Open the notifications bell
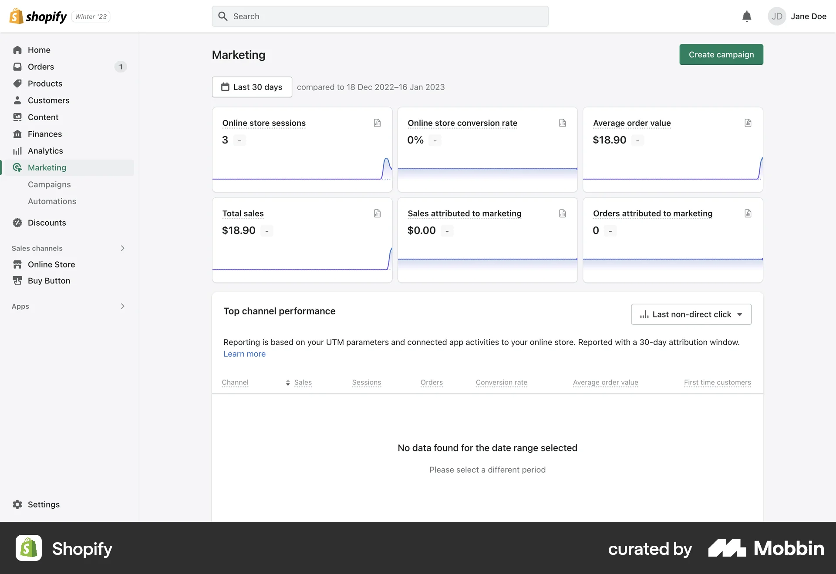The height and width of the screenshot is (574, 836). coord(746,16)
